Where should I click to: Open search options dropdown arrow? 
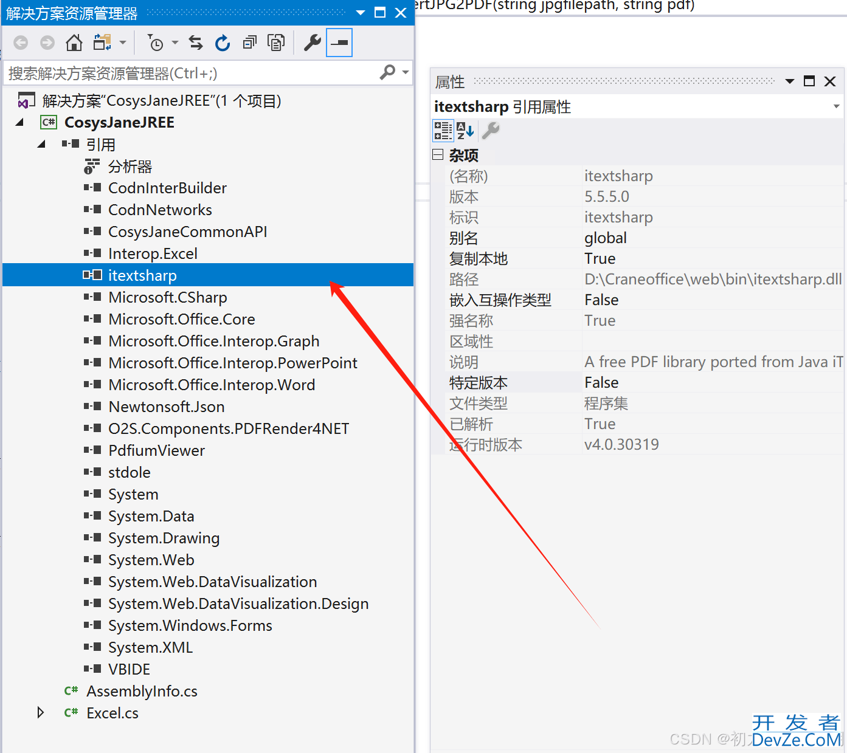click(x=406, y=72)
